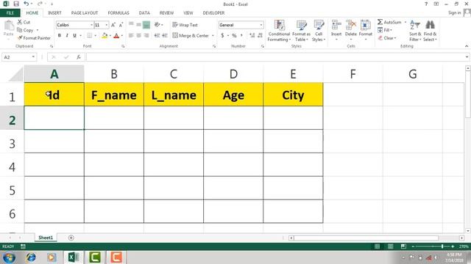Viewport: 471px width, 264px height.
Task: Click the Paste clipboard icon
Action: pyautogui.click(x=9, y=26)
